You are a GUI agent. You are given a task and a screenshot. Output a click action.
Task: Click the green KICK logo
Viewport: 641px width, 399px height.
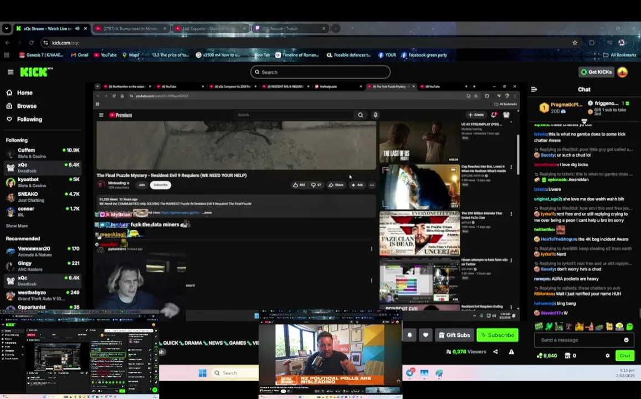(37, 72)
